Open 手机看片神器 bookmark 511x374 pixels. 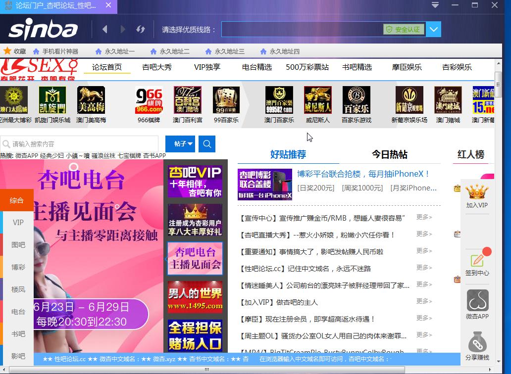(56, 51)
